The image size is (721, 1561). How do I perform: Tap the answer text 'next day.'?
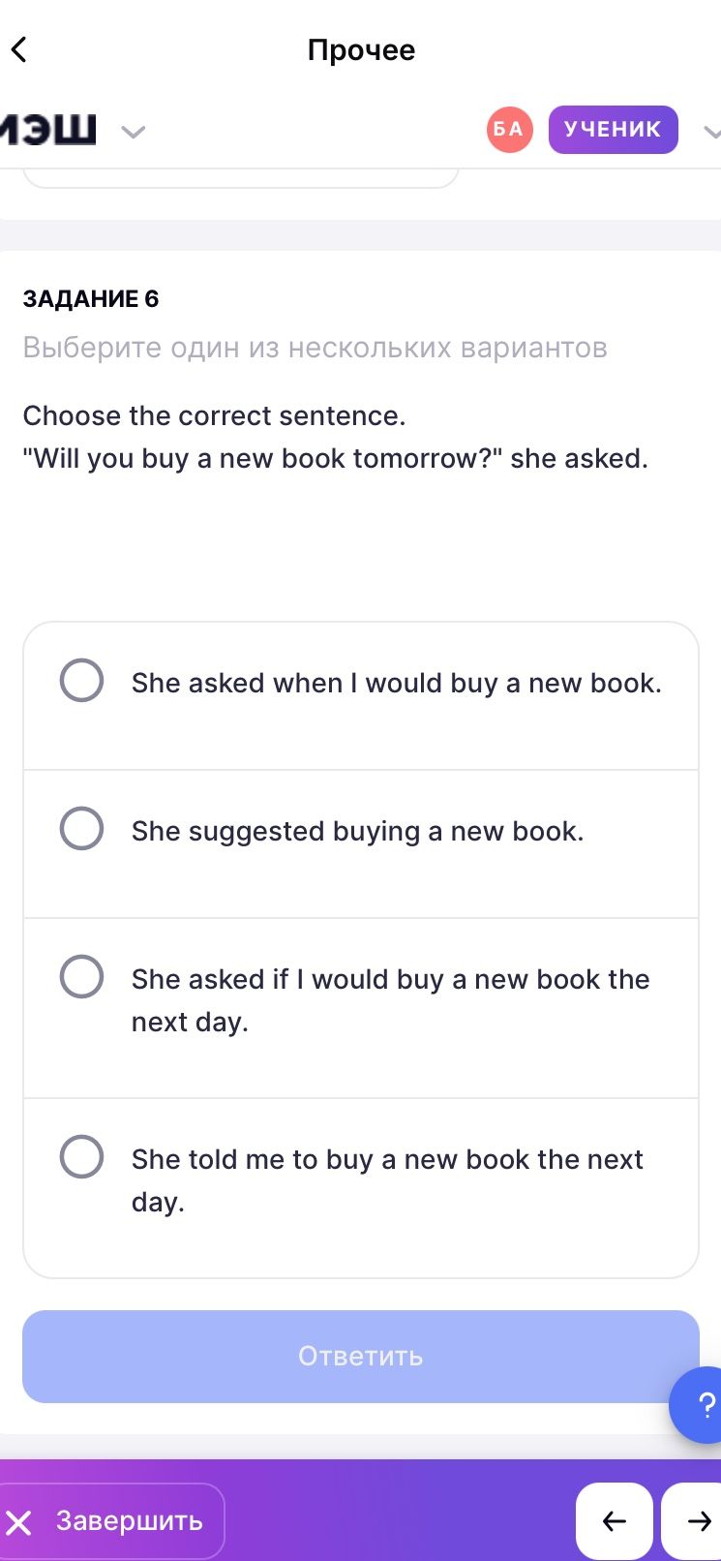190,1023
